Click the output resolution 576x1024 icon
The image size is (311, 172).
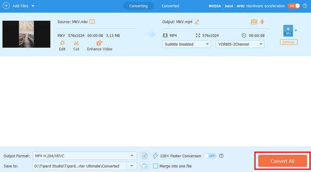[198, 36]
